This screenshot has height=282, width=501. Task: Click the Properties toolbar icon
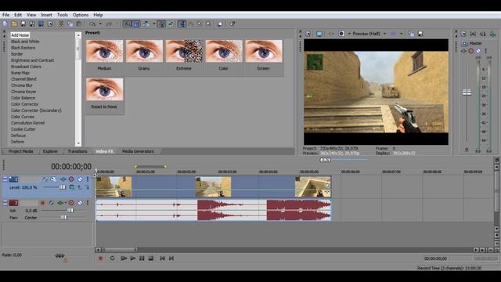50,24
